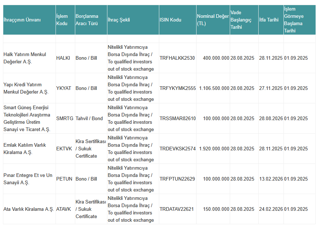The image size is (320, 229).
Task: Click issue method text in ATAVK row
Action: 131,209
